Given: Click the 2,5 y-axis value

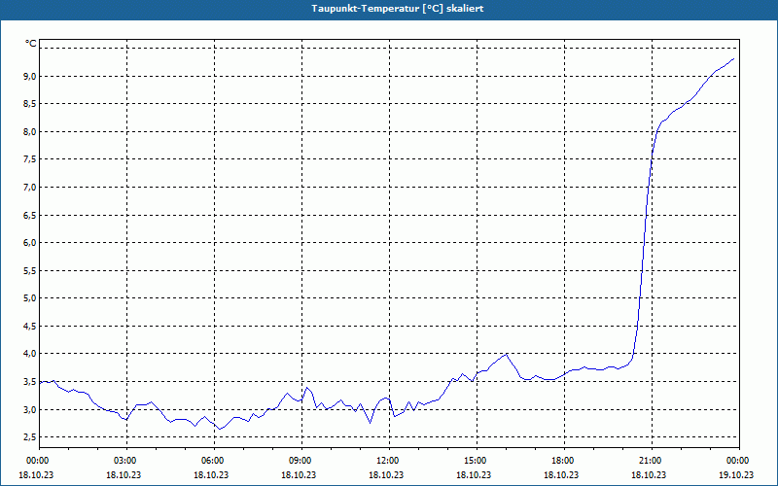Looking at the screenshot, I should pos(30,436).
